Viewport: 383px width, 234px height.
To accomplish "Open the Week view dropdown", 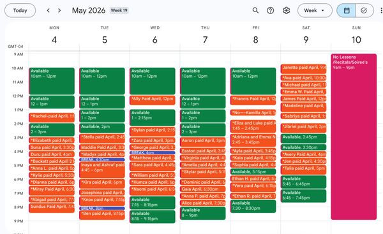I will tap(315, 10).
